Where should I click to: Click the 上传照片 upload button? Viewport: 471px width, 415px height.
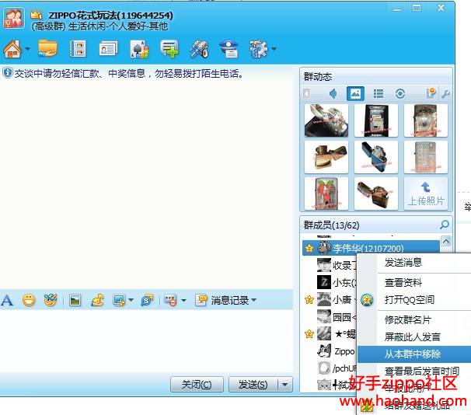pyautogui.click(x=426, y=194)
